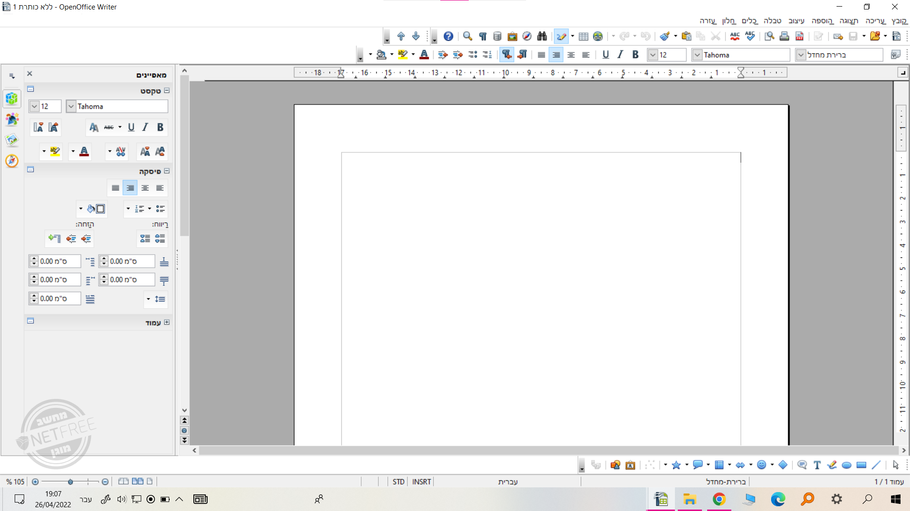This screenshot has height=511, width=910.
Task: Click the Help question mark icon
Action: click(448, 36)
